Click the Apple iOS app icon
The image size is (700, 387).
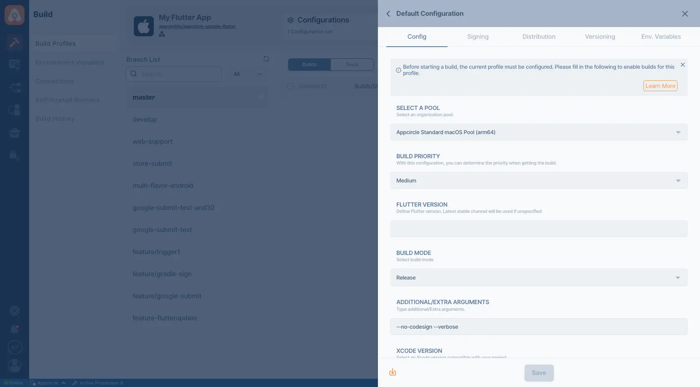tap(144, 26)
